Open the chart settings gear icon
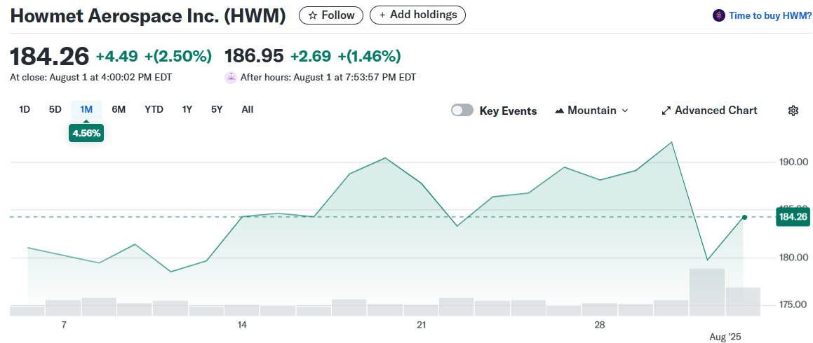Screen dimensions: 813x343 (x=793, y=110)
